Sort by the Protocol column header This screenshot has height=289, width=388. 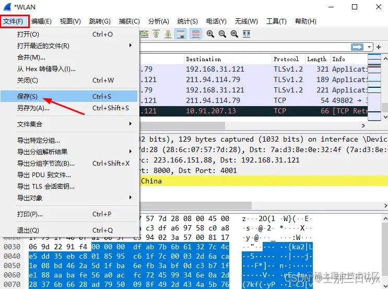point(288,59)
